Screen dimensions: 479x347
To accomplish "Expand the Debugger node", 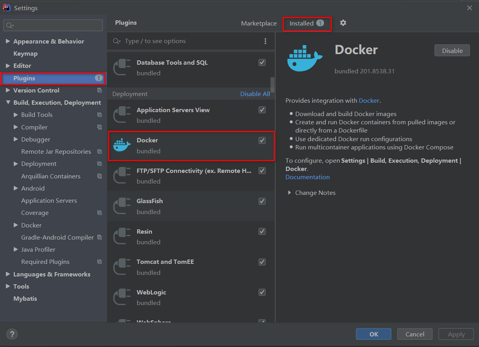I will point(16,139).
